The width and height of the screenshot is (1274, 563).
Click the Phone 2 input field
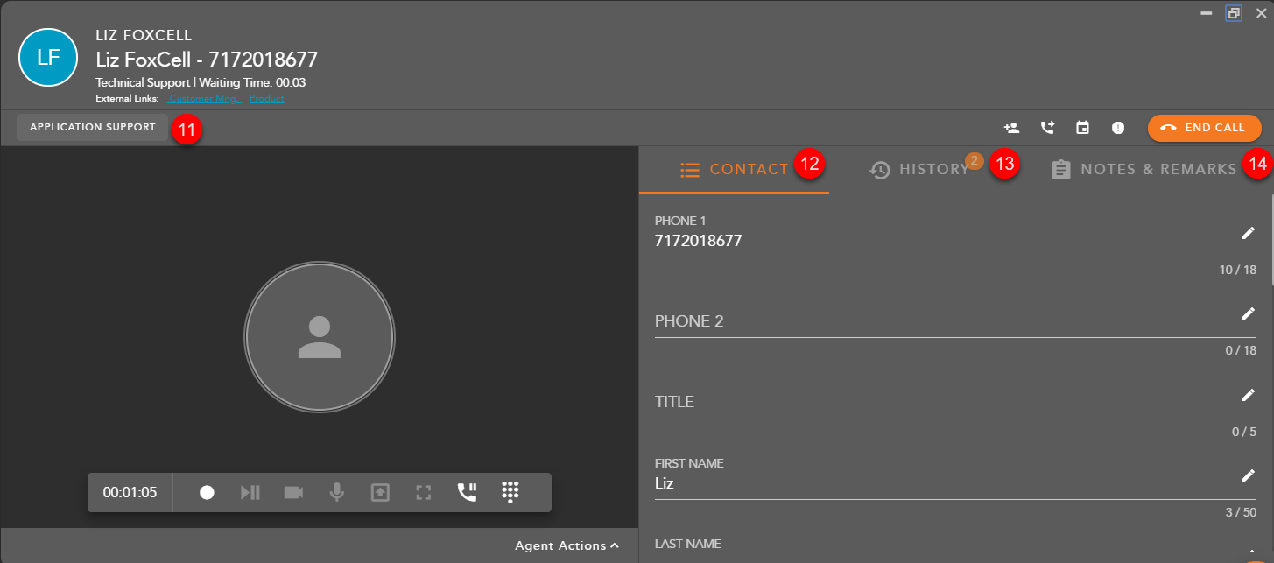pyautogui.click(x=937, y=321)
